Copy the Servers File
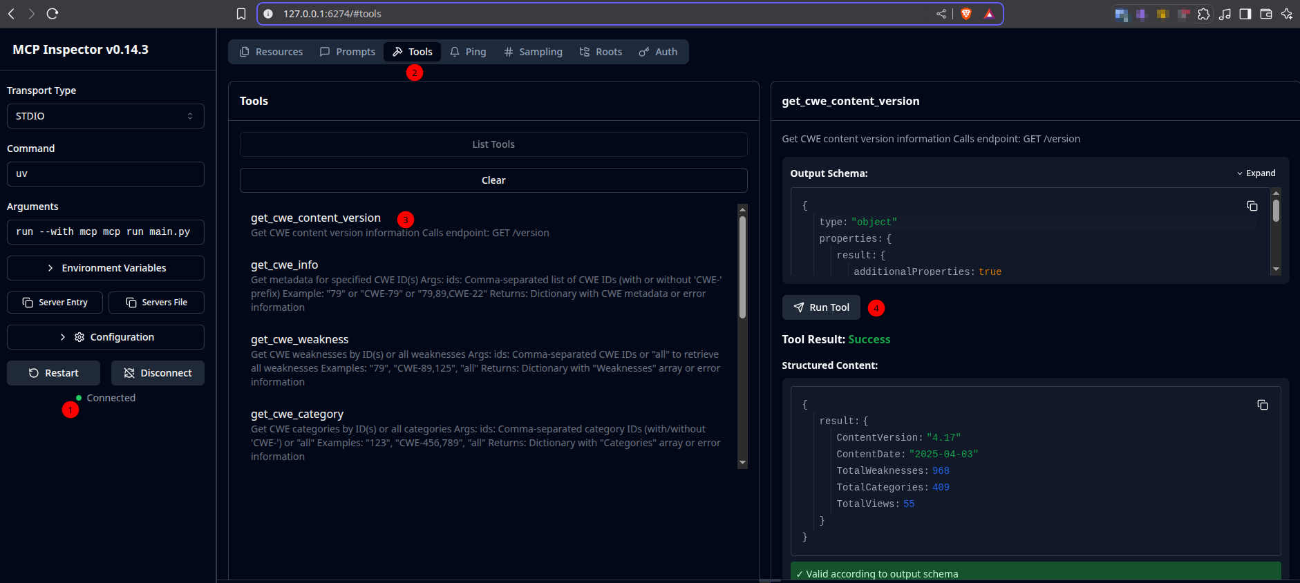 (x=157, y=303)
